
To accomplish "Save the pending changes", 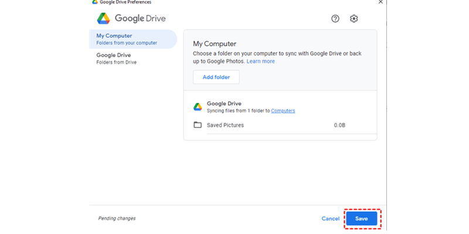I will click(x=362, y=218).
